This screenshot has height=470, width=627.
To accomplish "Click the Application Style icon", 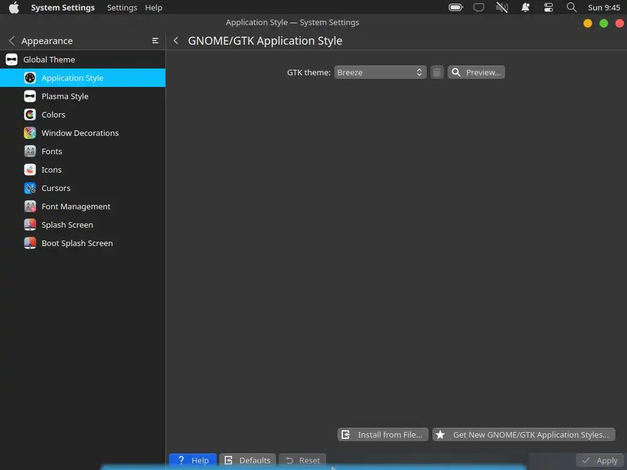I will pyautogui.click(x=30, y=78).
